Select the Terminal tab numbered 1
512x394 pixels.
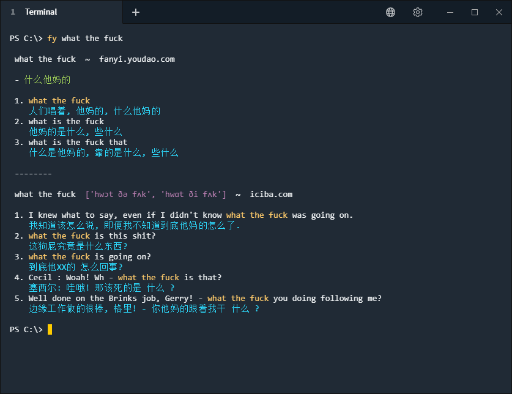pos(61,12)
